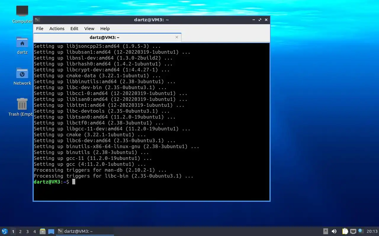Click the 20:13 clock

pyautogui.click(x=372, y=231)
